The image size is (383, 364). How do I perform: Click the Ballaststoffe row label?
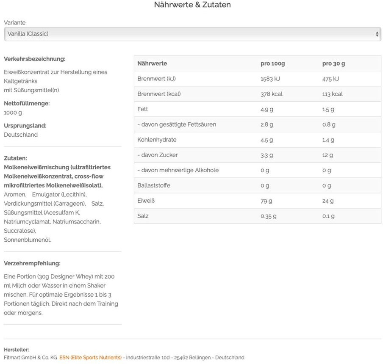(154, 185)
